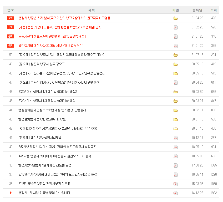Click view count 1922 in last row
This screenshot has height=202, width=223.
[x=214, y=193]
